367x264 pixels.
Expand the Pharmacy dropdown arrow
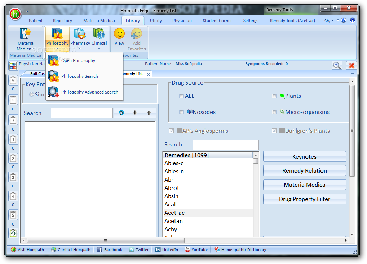(x=80, y=49)
